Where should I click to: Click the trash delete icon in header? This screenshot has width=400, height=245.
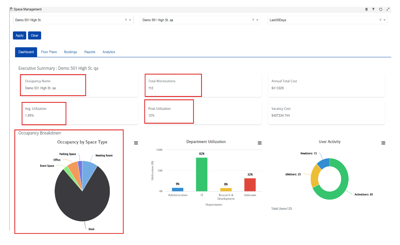(x=366, y=9)
